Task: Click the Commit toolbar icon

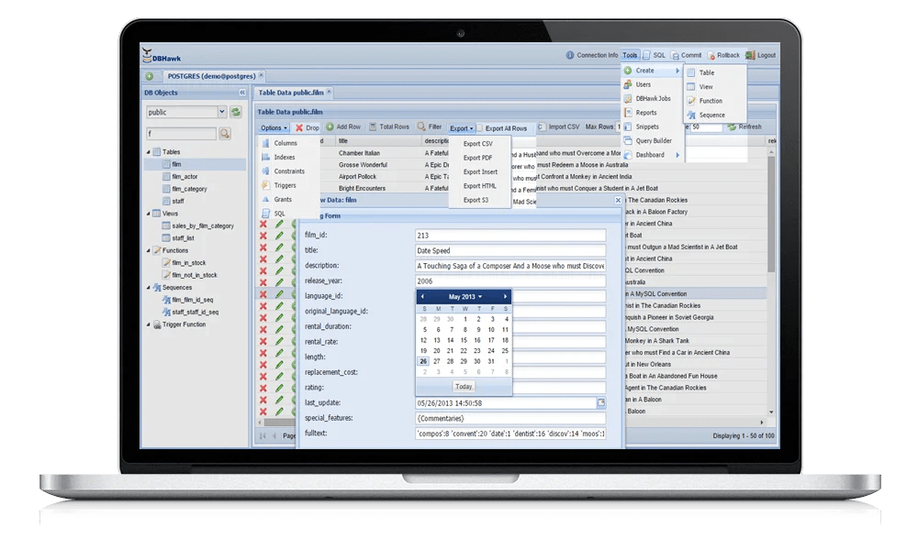Action: click(x=675, y=55)
